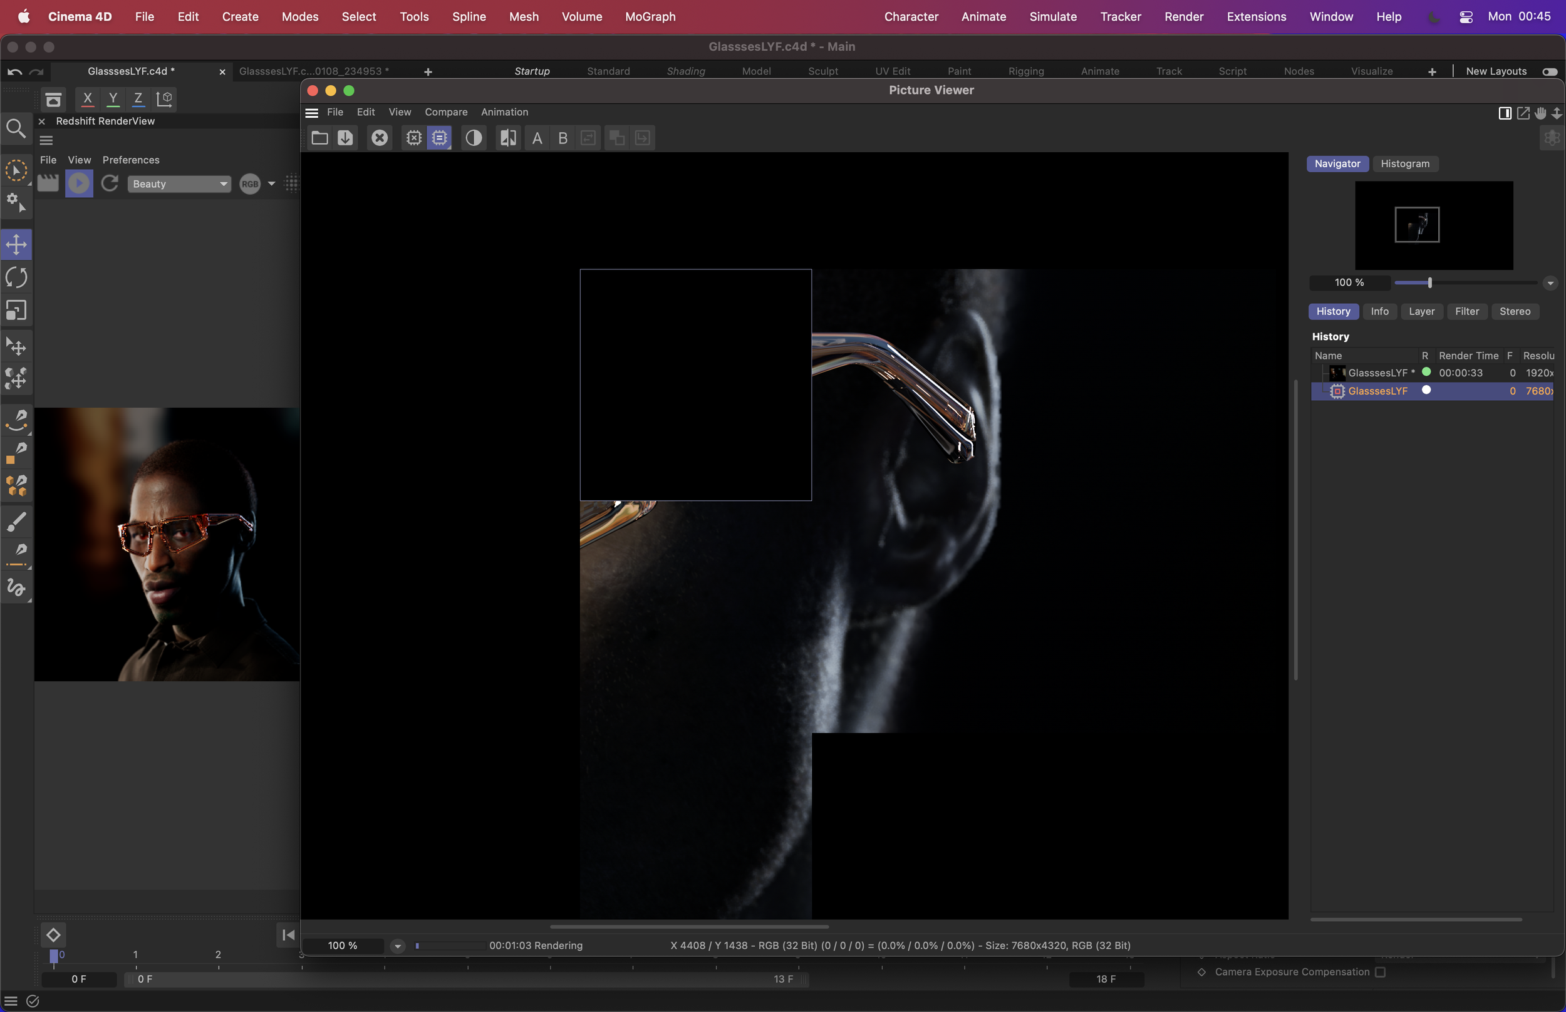Viewport: 1566px width, 1012px height.
Task: Toggle X axis lock
Action: pyautogui.click(x=86, y=98)
